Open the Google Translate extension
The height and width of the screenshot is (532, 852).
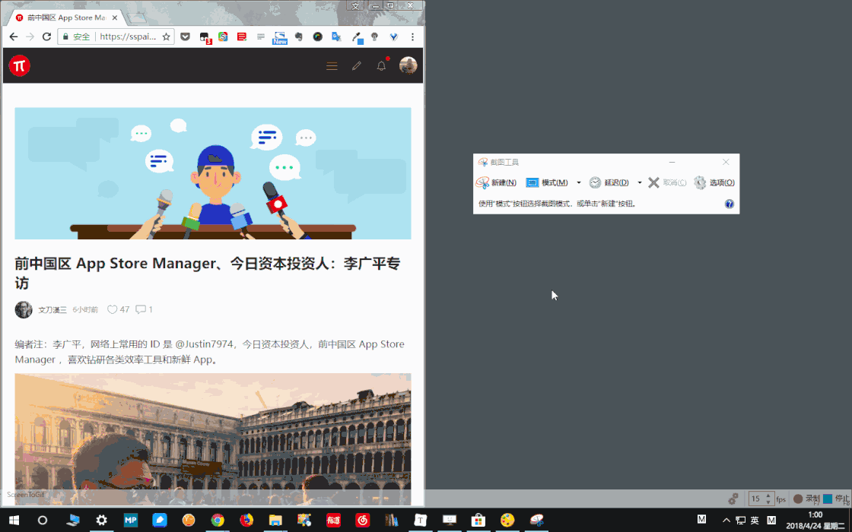(336, 37)
